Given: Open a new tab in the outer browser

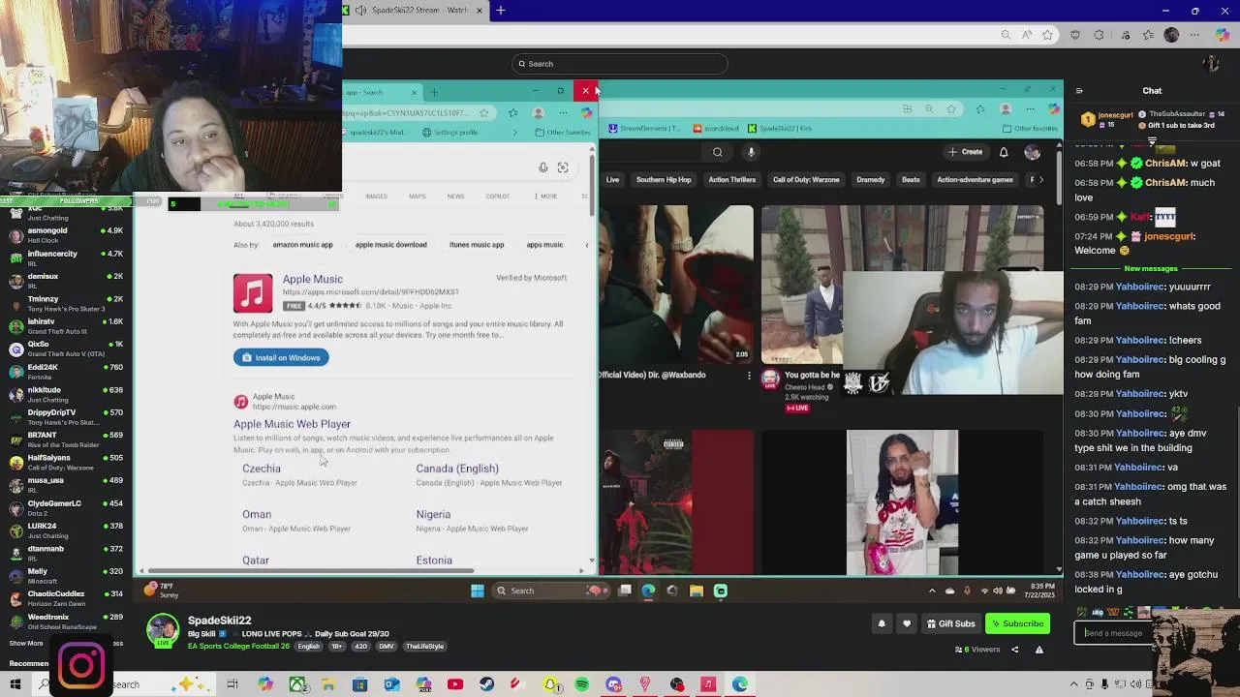Looking at the screenshot, I should pos(501,10).
